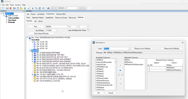Open the Actions menu
This screenshot has height=99, width=188.
pyautogui.click(x=18, y=5)
